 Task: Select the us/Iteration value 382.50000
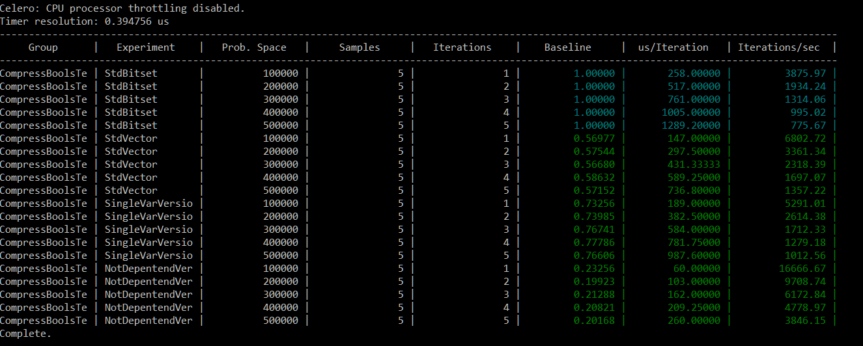(694, 217)
